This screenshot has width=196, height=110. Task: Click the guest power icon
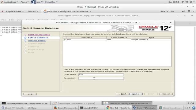coord(189,11)
